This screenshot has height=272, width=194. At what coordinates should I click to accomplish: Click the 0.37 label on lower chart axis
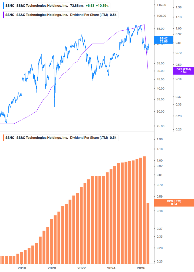tap(160, 229)
